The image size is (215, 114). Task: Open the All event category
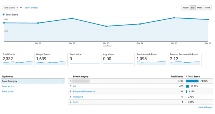point(74,86)
